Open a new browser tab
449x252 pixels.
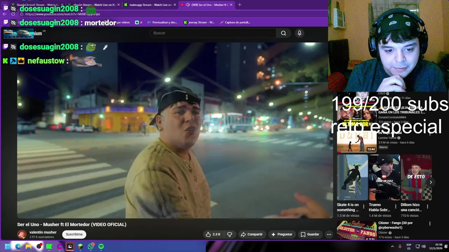pos(240,5)
